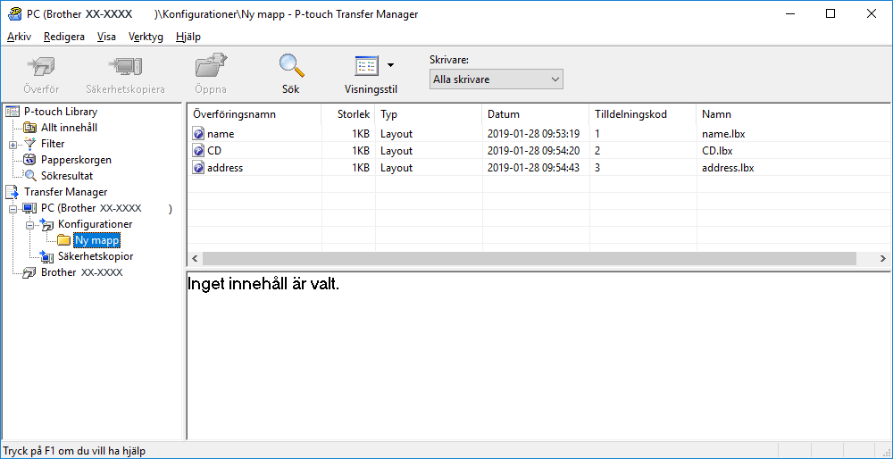Select the Brother XX-XXXX printer node
The image size is (893, 459).
pyautogui.click(x=81, y=272)
